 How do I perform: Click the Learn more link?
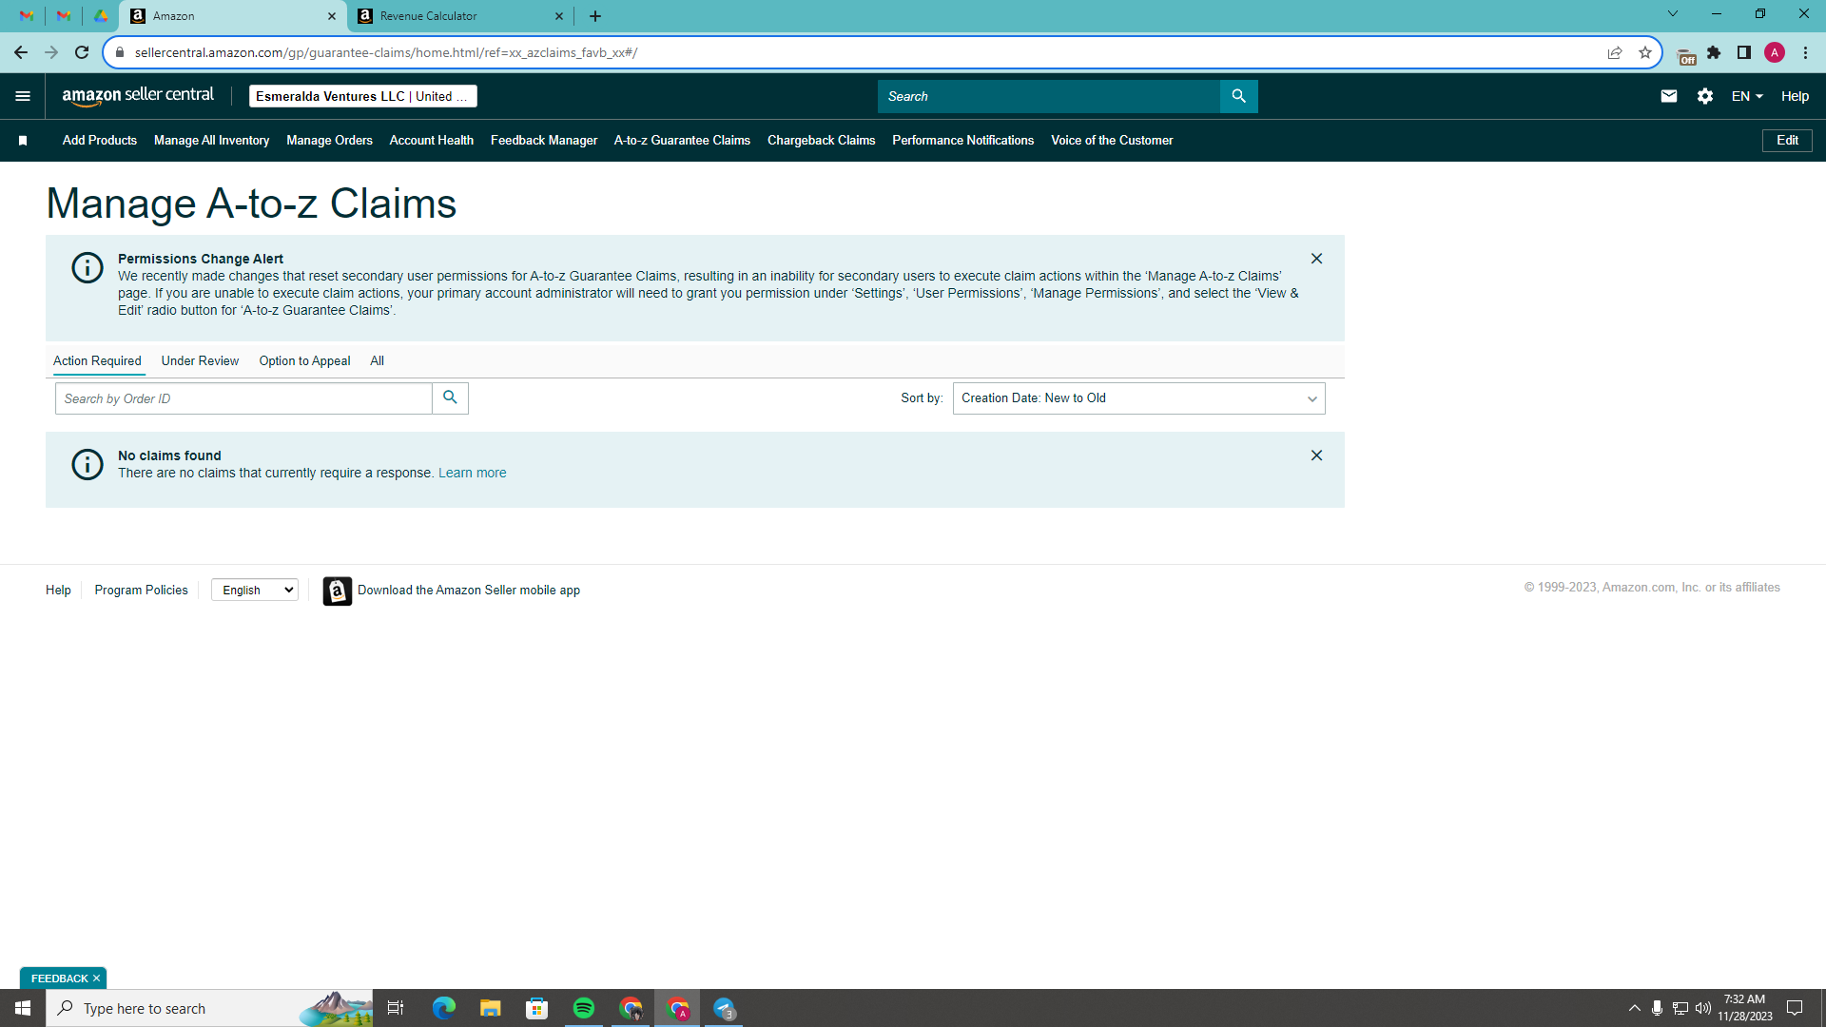(472, 474)
